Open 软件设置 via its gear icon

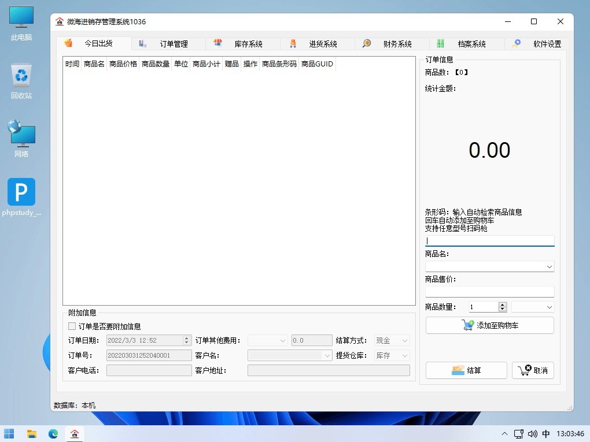click(517, 43)
